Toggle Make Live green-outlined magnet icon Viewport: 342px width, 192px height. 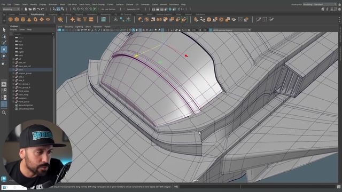95,9
